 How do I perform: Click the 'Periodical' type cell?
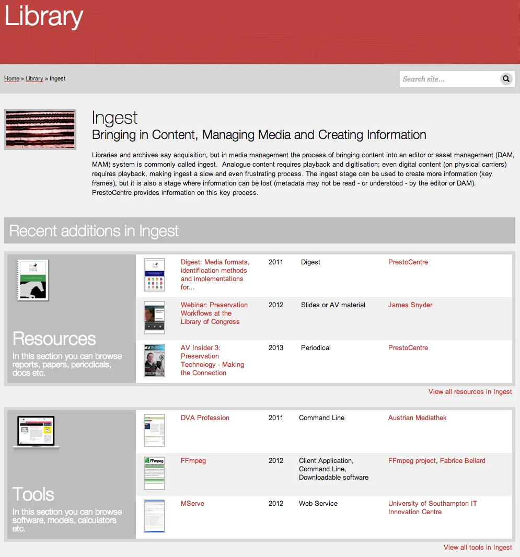pos(316,348)
